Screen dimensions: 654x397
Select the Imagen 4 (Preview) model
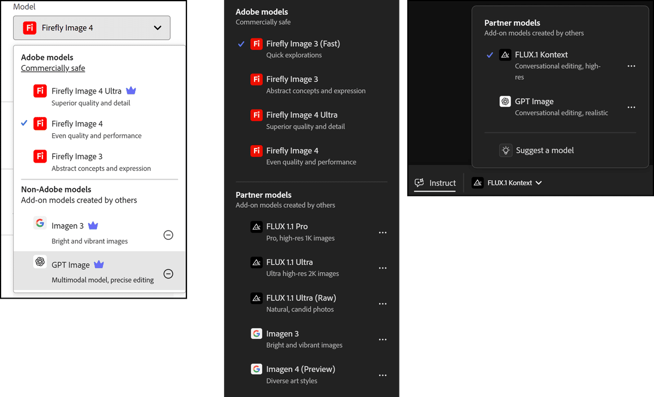300,369
